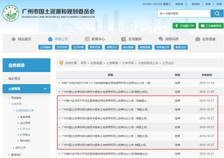
Task: Click the keyword search input field
Action: pos(183,13)
